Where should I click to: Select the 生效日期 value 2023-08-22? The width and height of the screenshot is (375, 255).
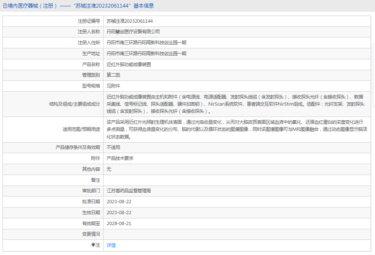119,212
